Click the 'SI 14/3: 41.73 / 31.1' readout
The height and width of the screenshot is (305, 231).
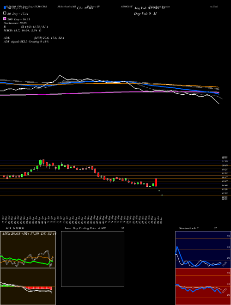pyautogui.click(x=35, y=27)
